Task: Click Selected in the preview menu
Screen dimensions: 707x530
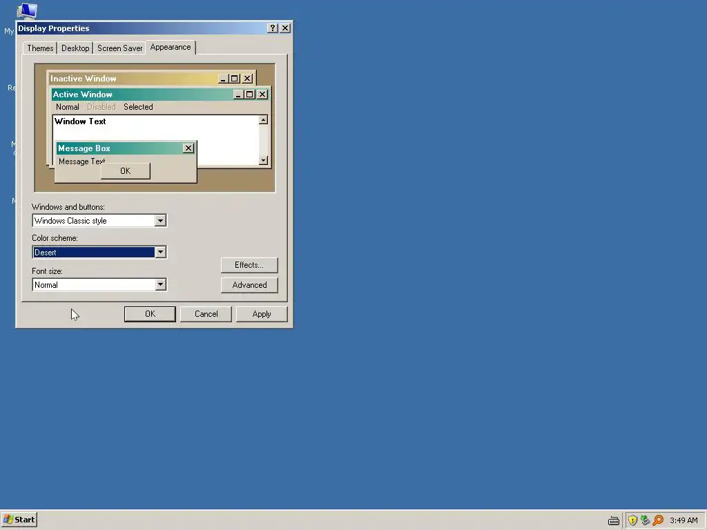Action: pyautogui.click(x=138, y=107)
